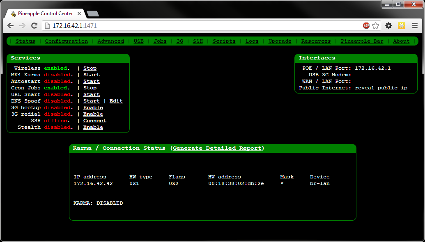Stop the Wireless service
Screen dimensions: 425x242
point(90,68)
